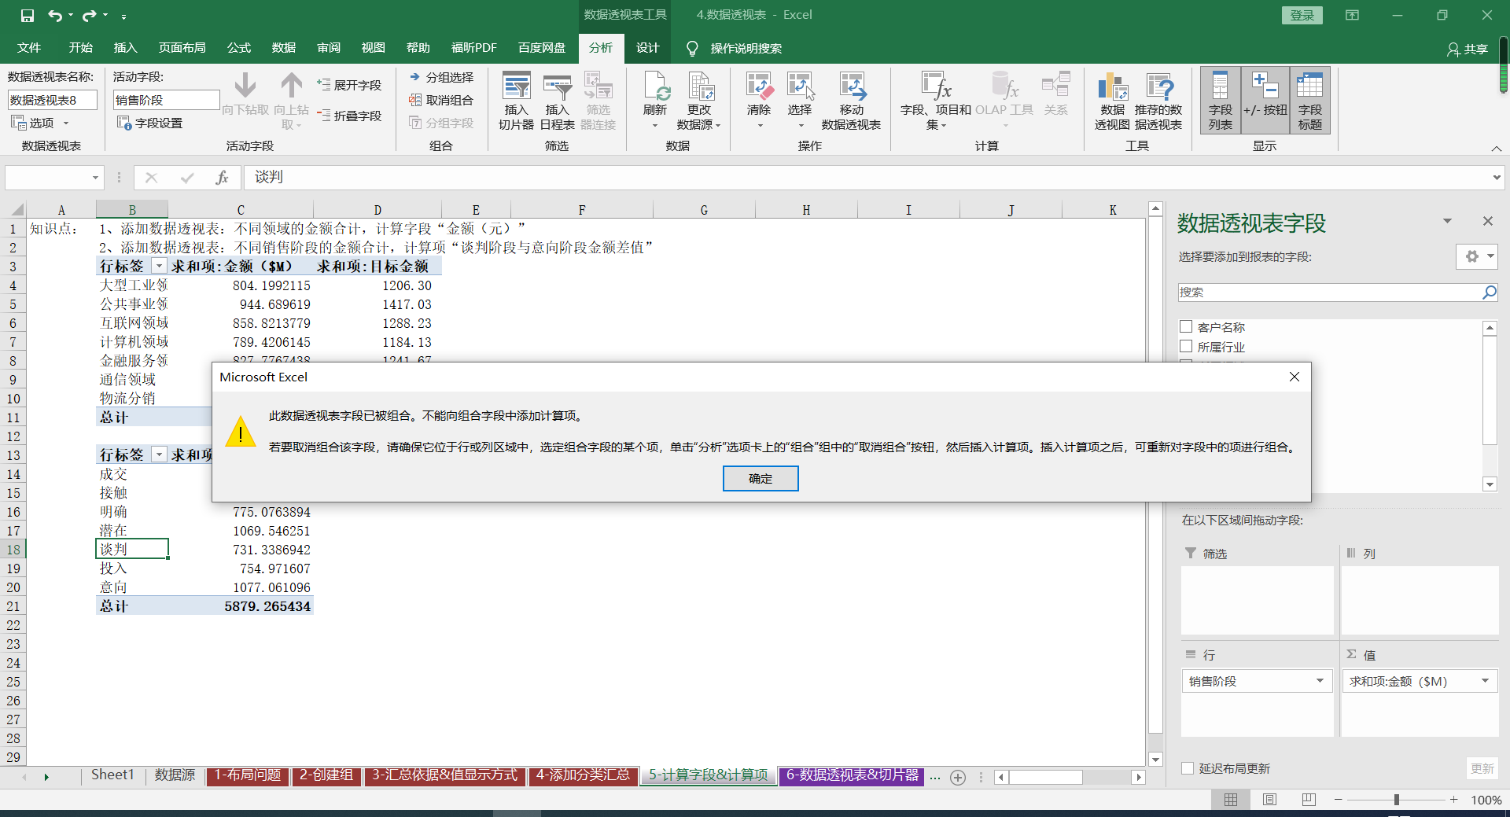This screenshot has width=1510, height=817.
Task: Click the Share (共享) button
Action: [1468, 49]
